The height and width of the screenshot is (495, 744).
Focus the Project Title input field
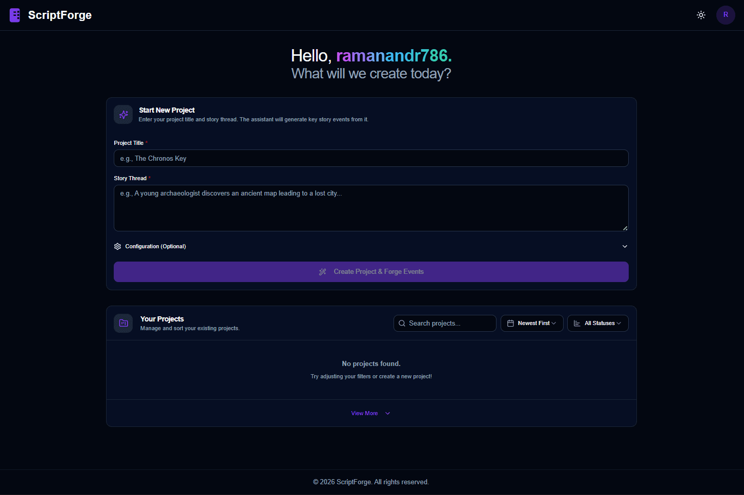(x=371, y=159)
